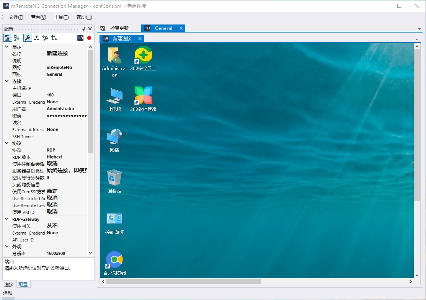426x300 pixels.
Task: Edit the 名称 field 新建连接
Action: 57,54
